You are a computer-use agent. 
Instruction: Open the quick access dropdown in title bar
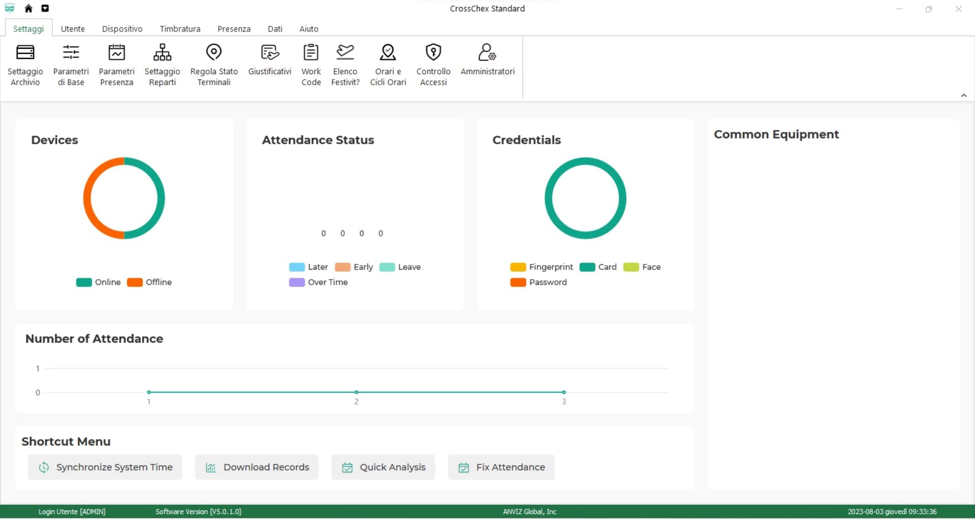pos(45,8)
